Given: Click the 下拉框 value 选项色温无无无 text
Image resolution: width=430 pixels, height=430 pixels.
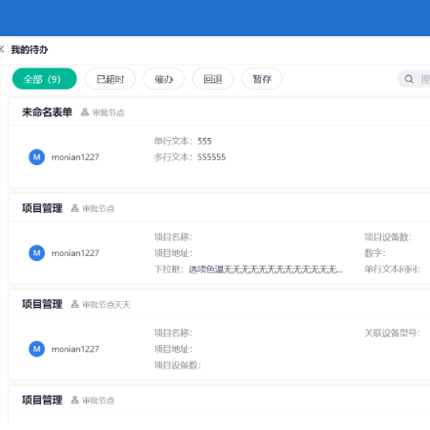Looking at the screenshot, I should tap(266, 270).
